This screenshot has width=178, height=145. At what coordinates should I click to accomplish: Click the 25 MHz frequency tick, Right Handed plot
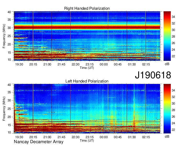pyautogui.click(x=9, y=36)
